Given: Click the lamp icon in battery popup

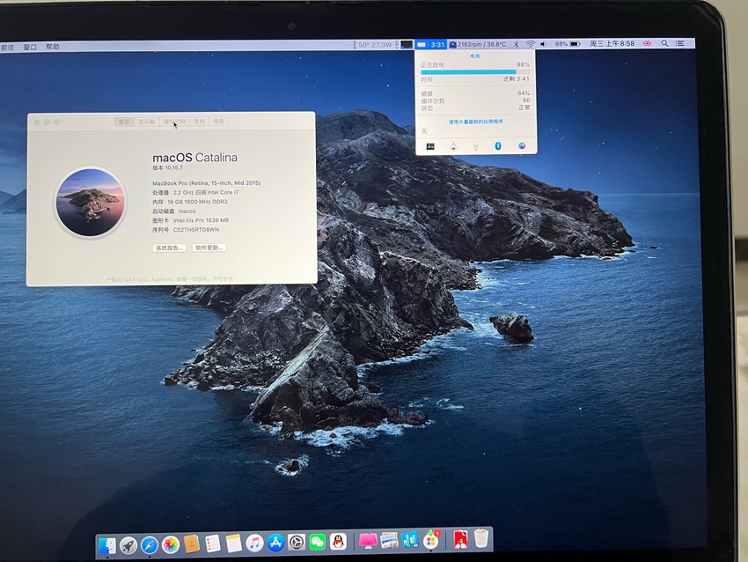Looking at the screenshot, I should tap(453, 146).
